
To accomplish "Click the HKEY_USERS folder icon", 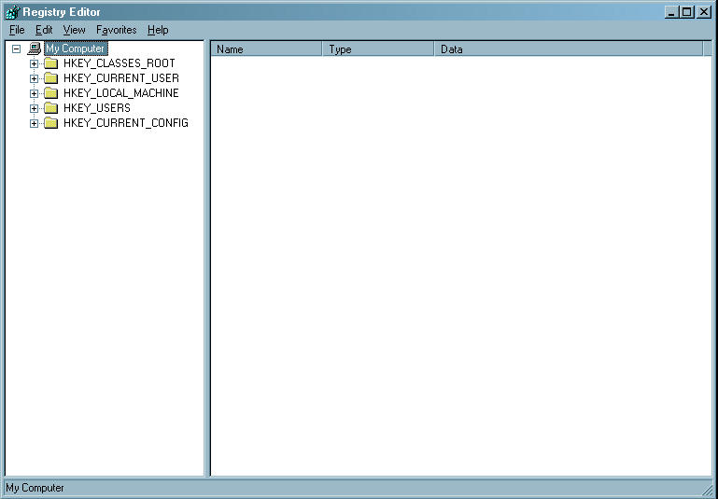I will 50,108.
